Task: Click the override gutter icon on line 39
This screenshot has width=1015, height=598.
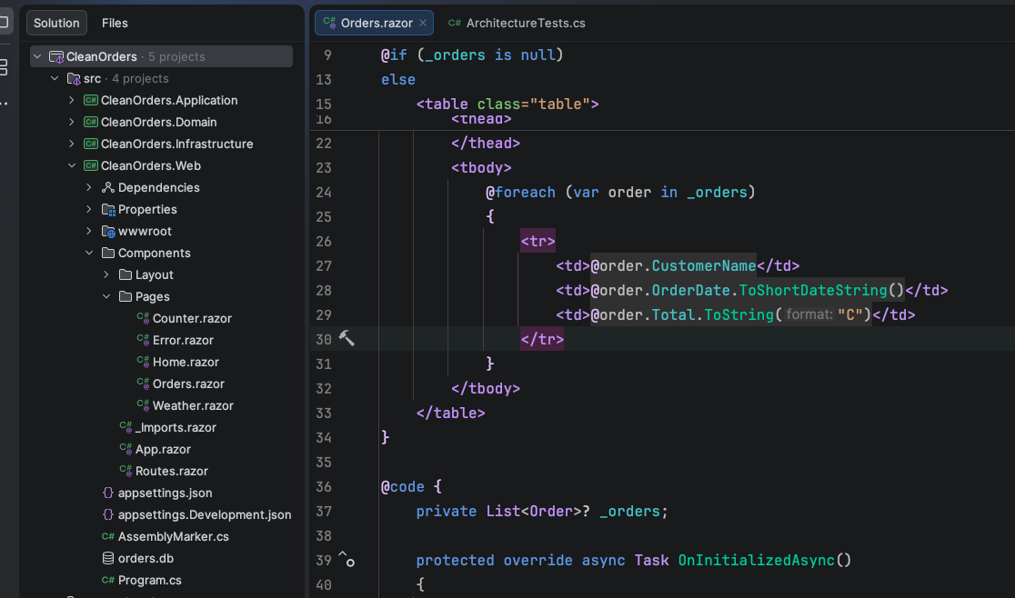Action: pos(346,559)
